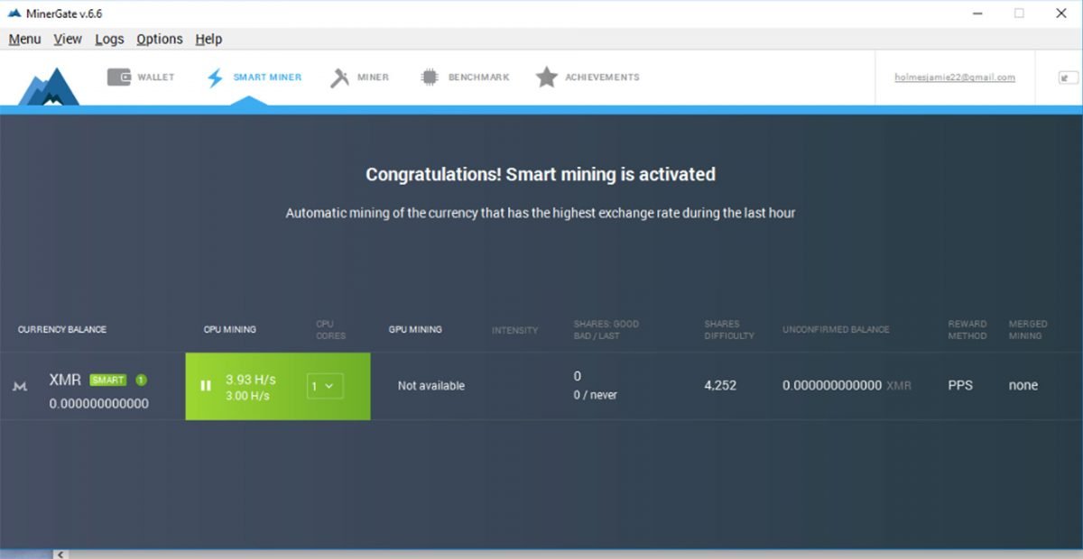This screenshot has height=559, width=1083.
Task: Open the Options menu
Action: (160, 39)
